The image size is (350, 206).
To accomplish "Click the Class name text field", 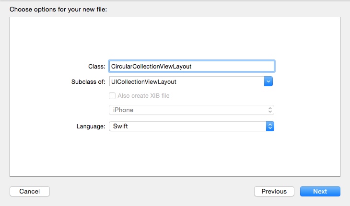I will pyautogui.click(x=192, y=66).
